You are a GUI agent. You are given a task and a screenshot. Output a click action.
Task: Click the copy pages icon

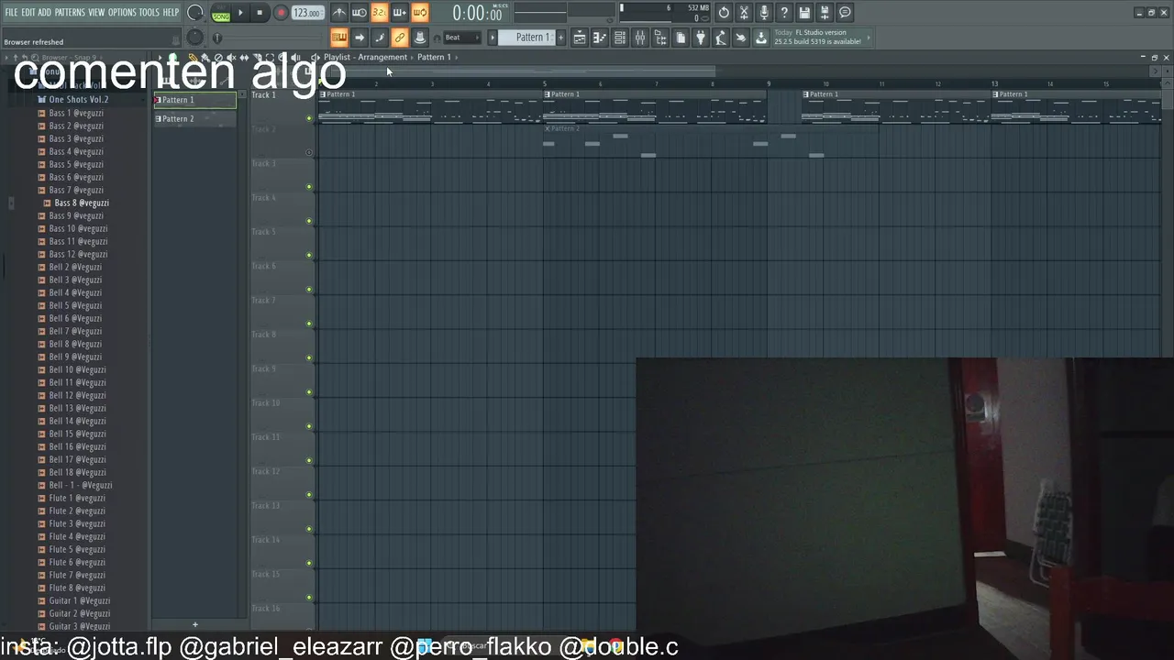click(681, 38)
